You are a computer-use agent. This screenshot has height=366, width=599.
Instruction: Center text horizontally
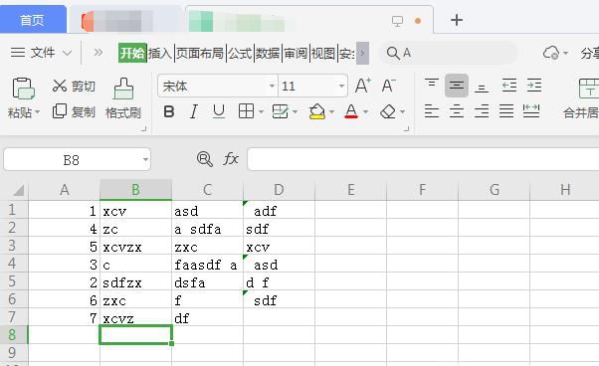tap(457, 111)
